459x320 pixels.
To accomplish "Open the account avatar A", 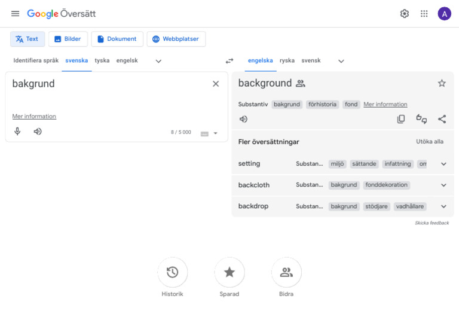I will tap(444, 14).
